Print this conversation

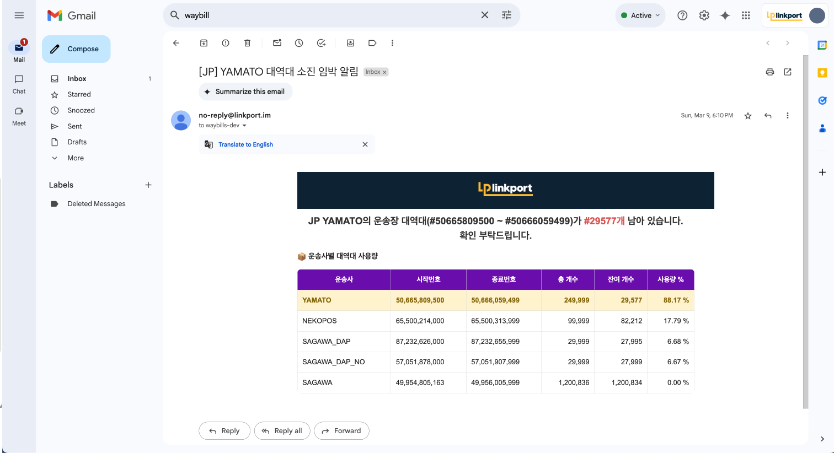coord(770,72)
